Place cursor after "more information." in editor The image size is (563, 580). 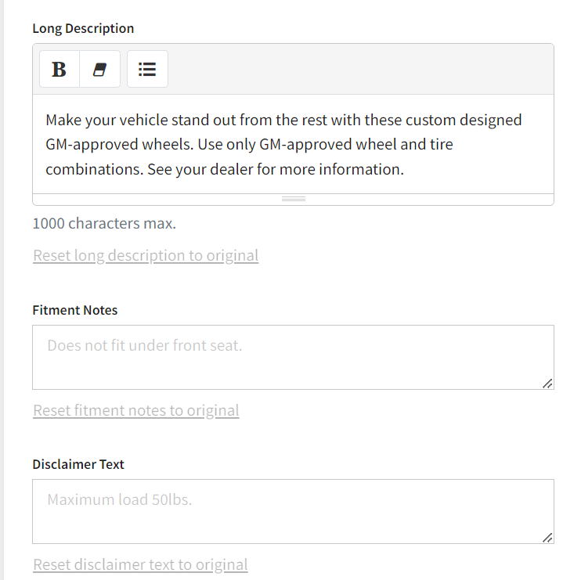pyautogui.click(x=404, y=169)
